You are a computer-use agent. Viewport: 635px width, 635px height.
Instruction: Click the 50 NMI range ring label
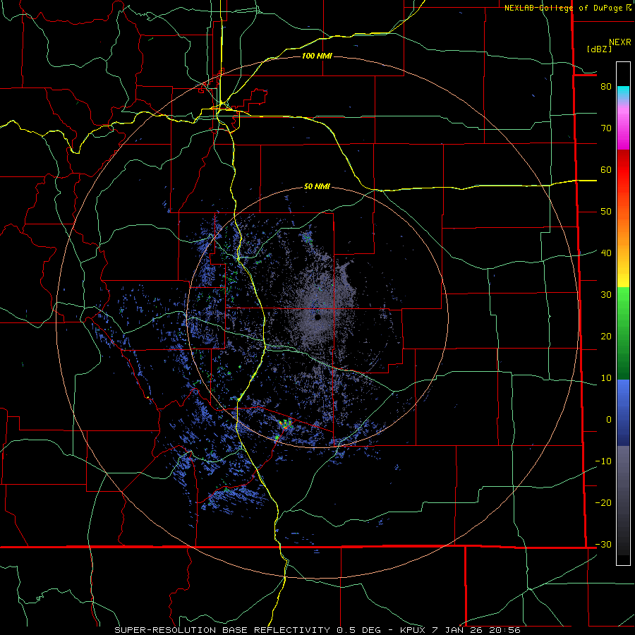click(317, 186)
